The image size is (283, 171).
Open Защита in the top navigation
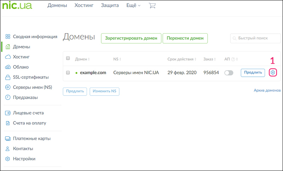[110, 5]
